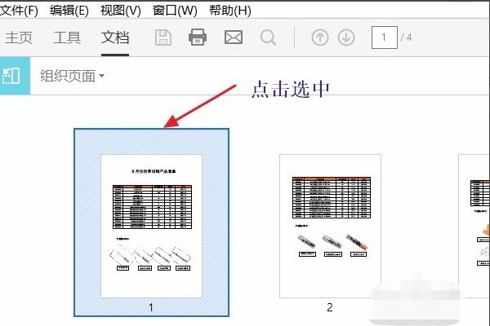Select the page 1 thumbnail
Screen dimensions: 490x326
coord(151,222)
